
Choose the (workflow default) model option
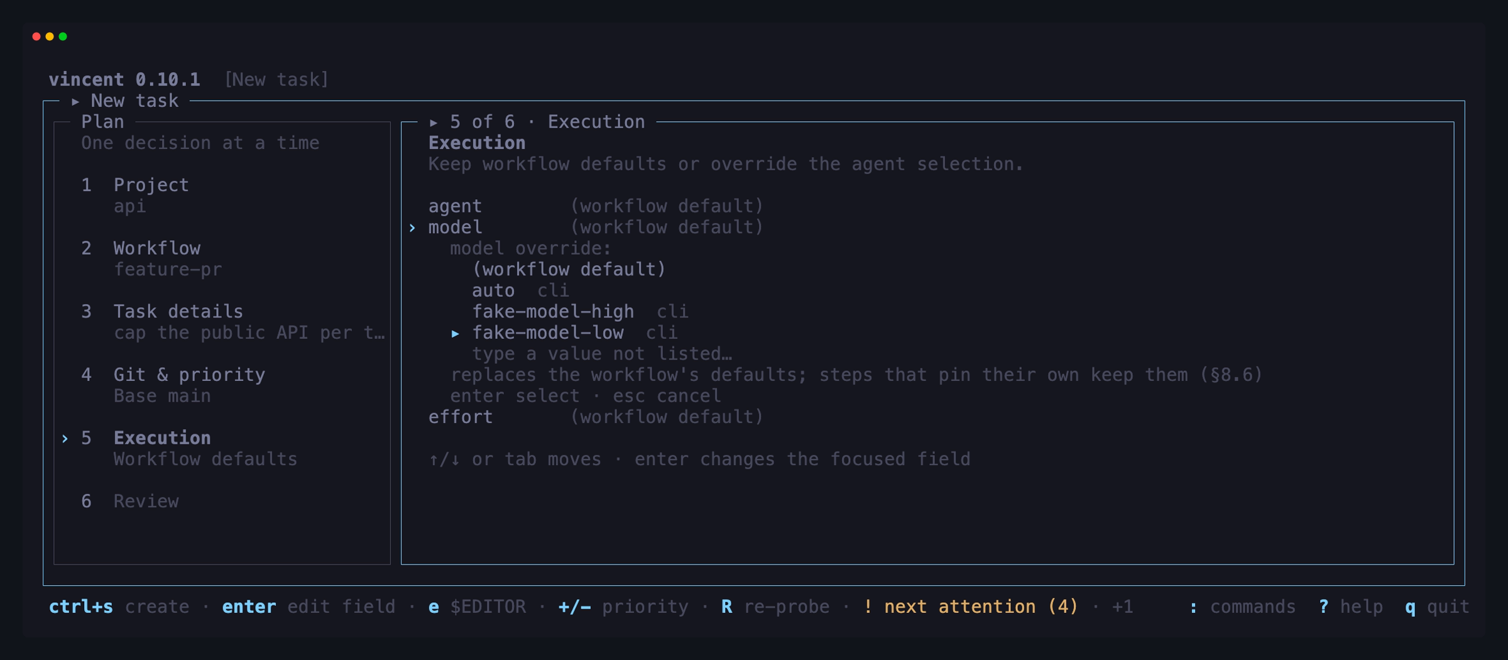[569, 269]
